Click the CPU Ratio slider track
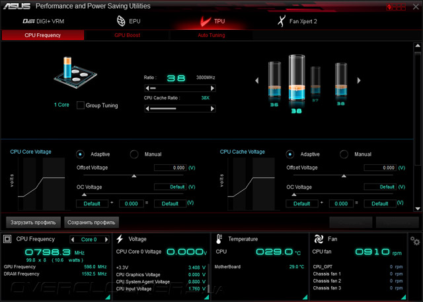The height and width of the screenshot is (302, 423). 180,88
